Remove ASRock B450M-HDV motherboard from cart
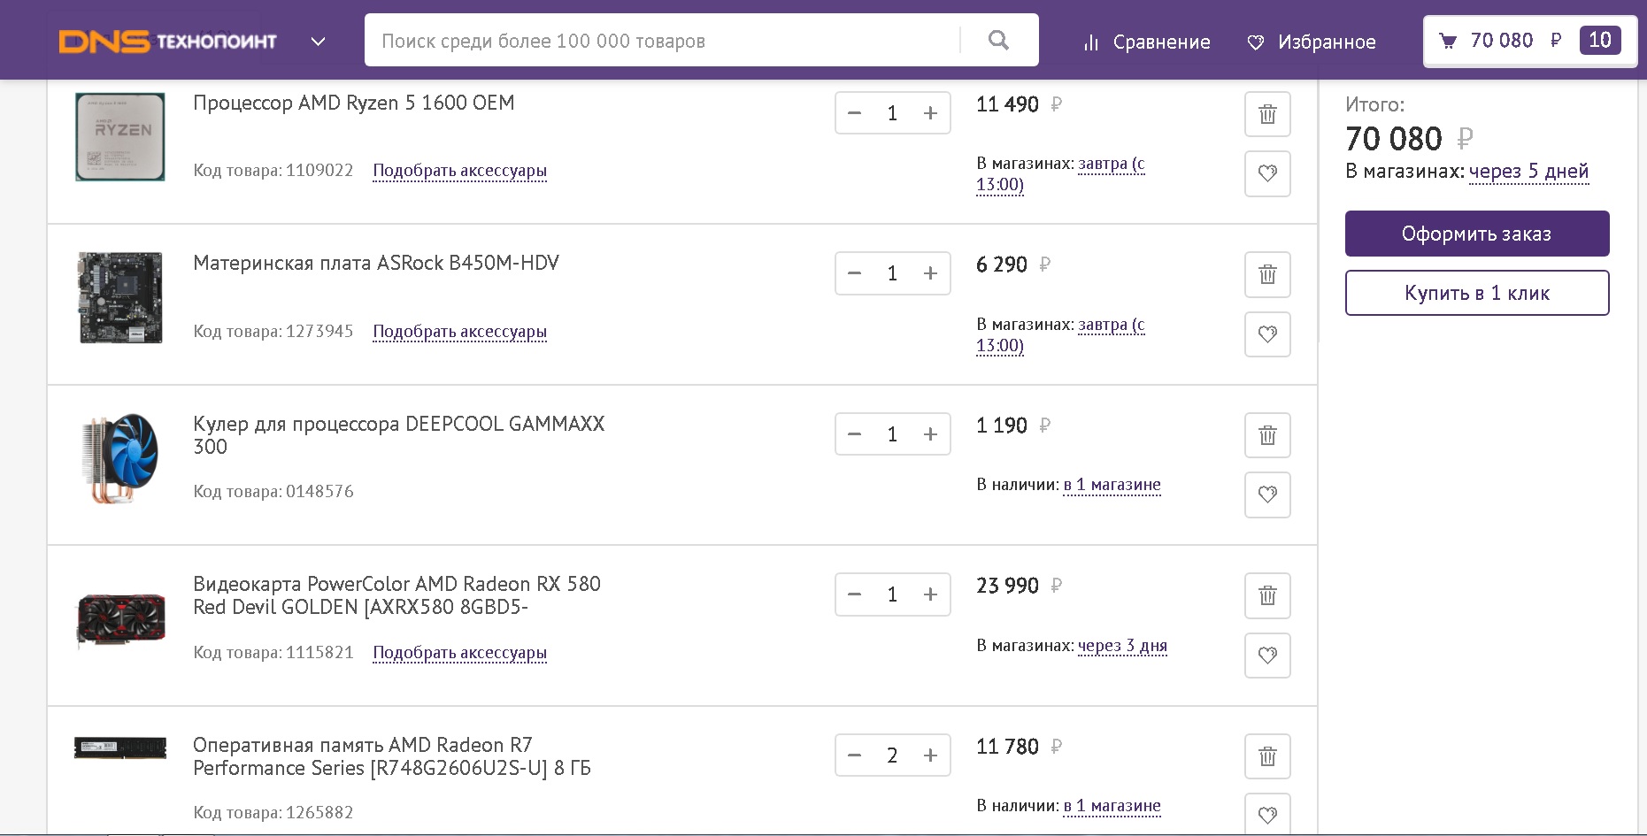1647x836 pixels. click(1267, 274)
